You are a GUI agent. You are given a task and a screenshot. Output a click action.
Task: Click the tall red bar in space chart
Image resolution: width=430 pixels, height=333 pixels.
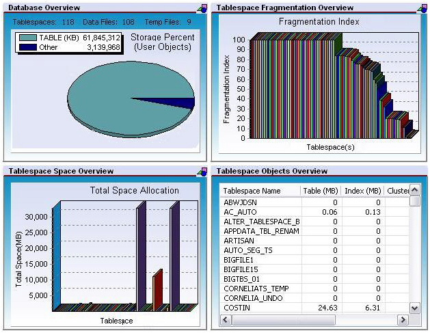click(157, 290)
